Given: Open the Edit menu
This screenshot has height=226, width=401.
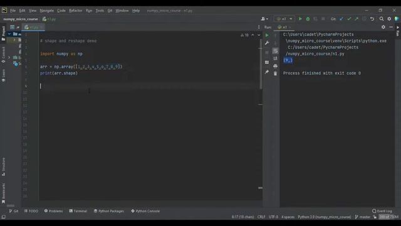Looking at the screenshot, I should tap(23, 11).
